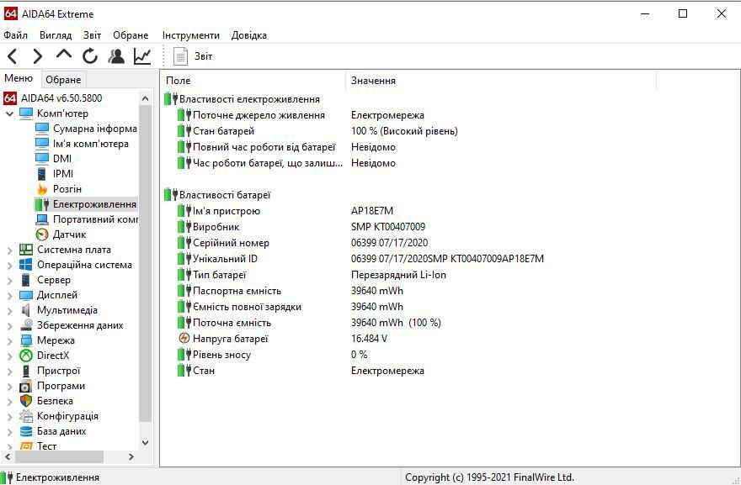Open the Файл menu
This screenshot has width=741, height=485.
click(x=16, y=35)
